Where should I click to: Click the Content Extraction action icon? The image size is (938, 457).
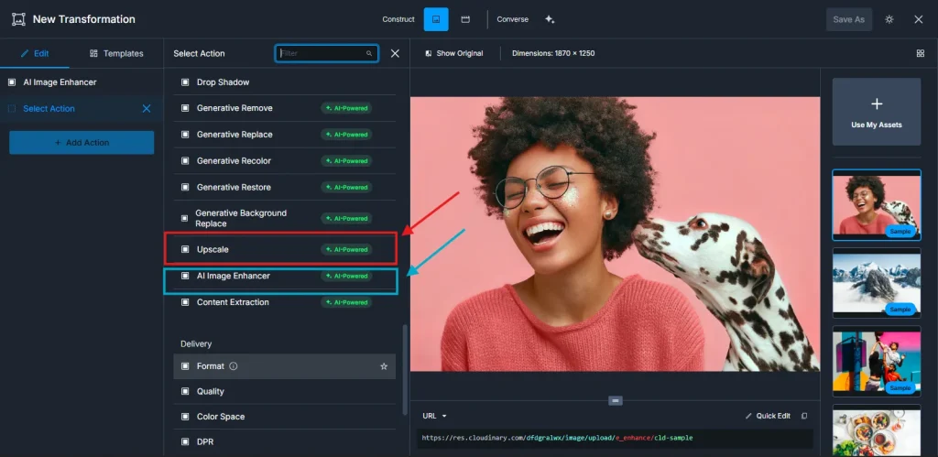click(x=185, y=302)
